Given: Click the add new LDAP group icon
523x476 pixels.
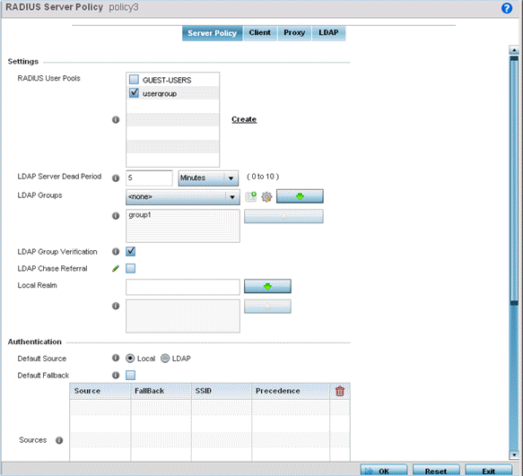Looking at the screenshot, I should (x=251, y=196).
